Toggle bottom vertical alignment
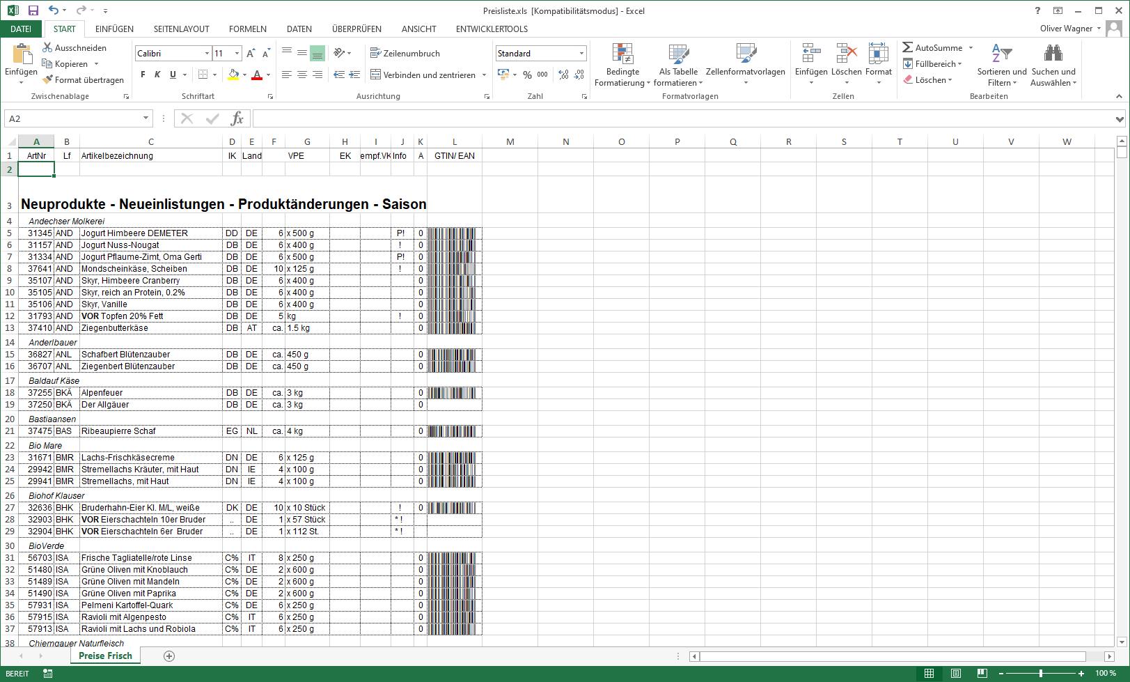 tap(317, 53)
